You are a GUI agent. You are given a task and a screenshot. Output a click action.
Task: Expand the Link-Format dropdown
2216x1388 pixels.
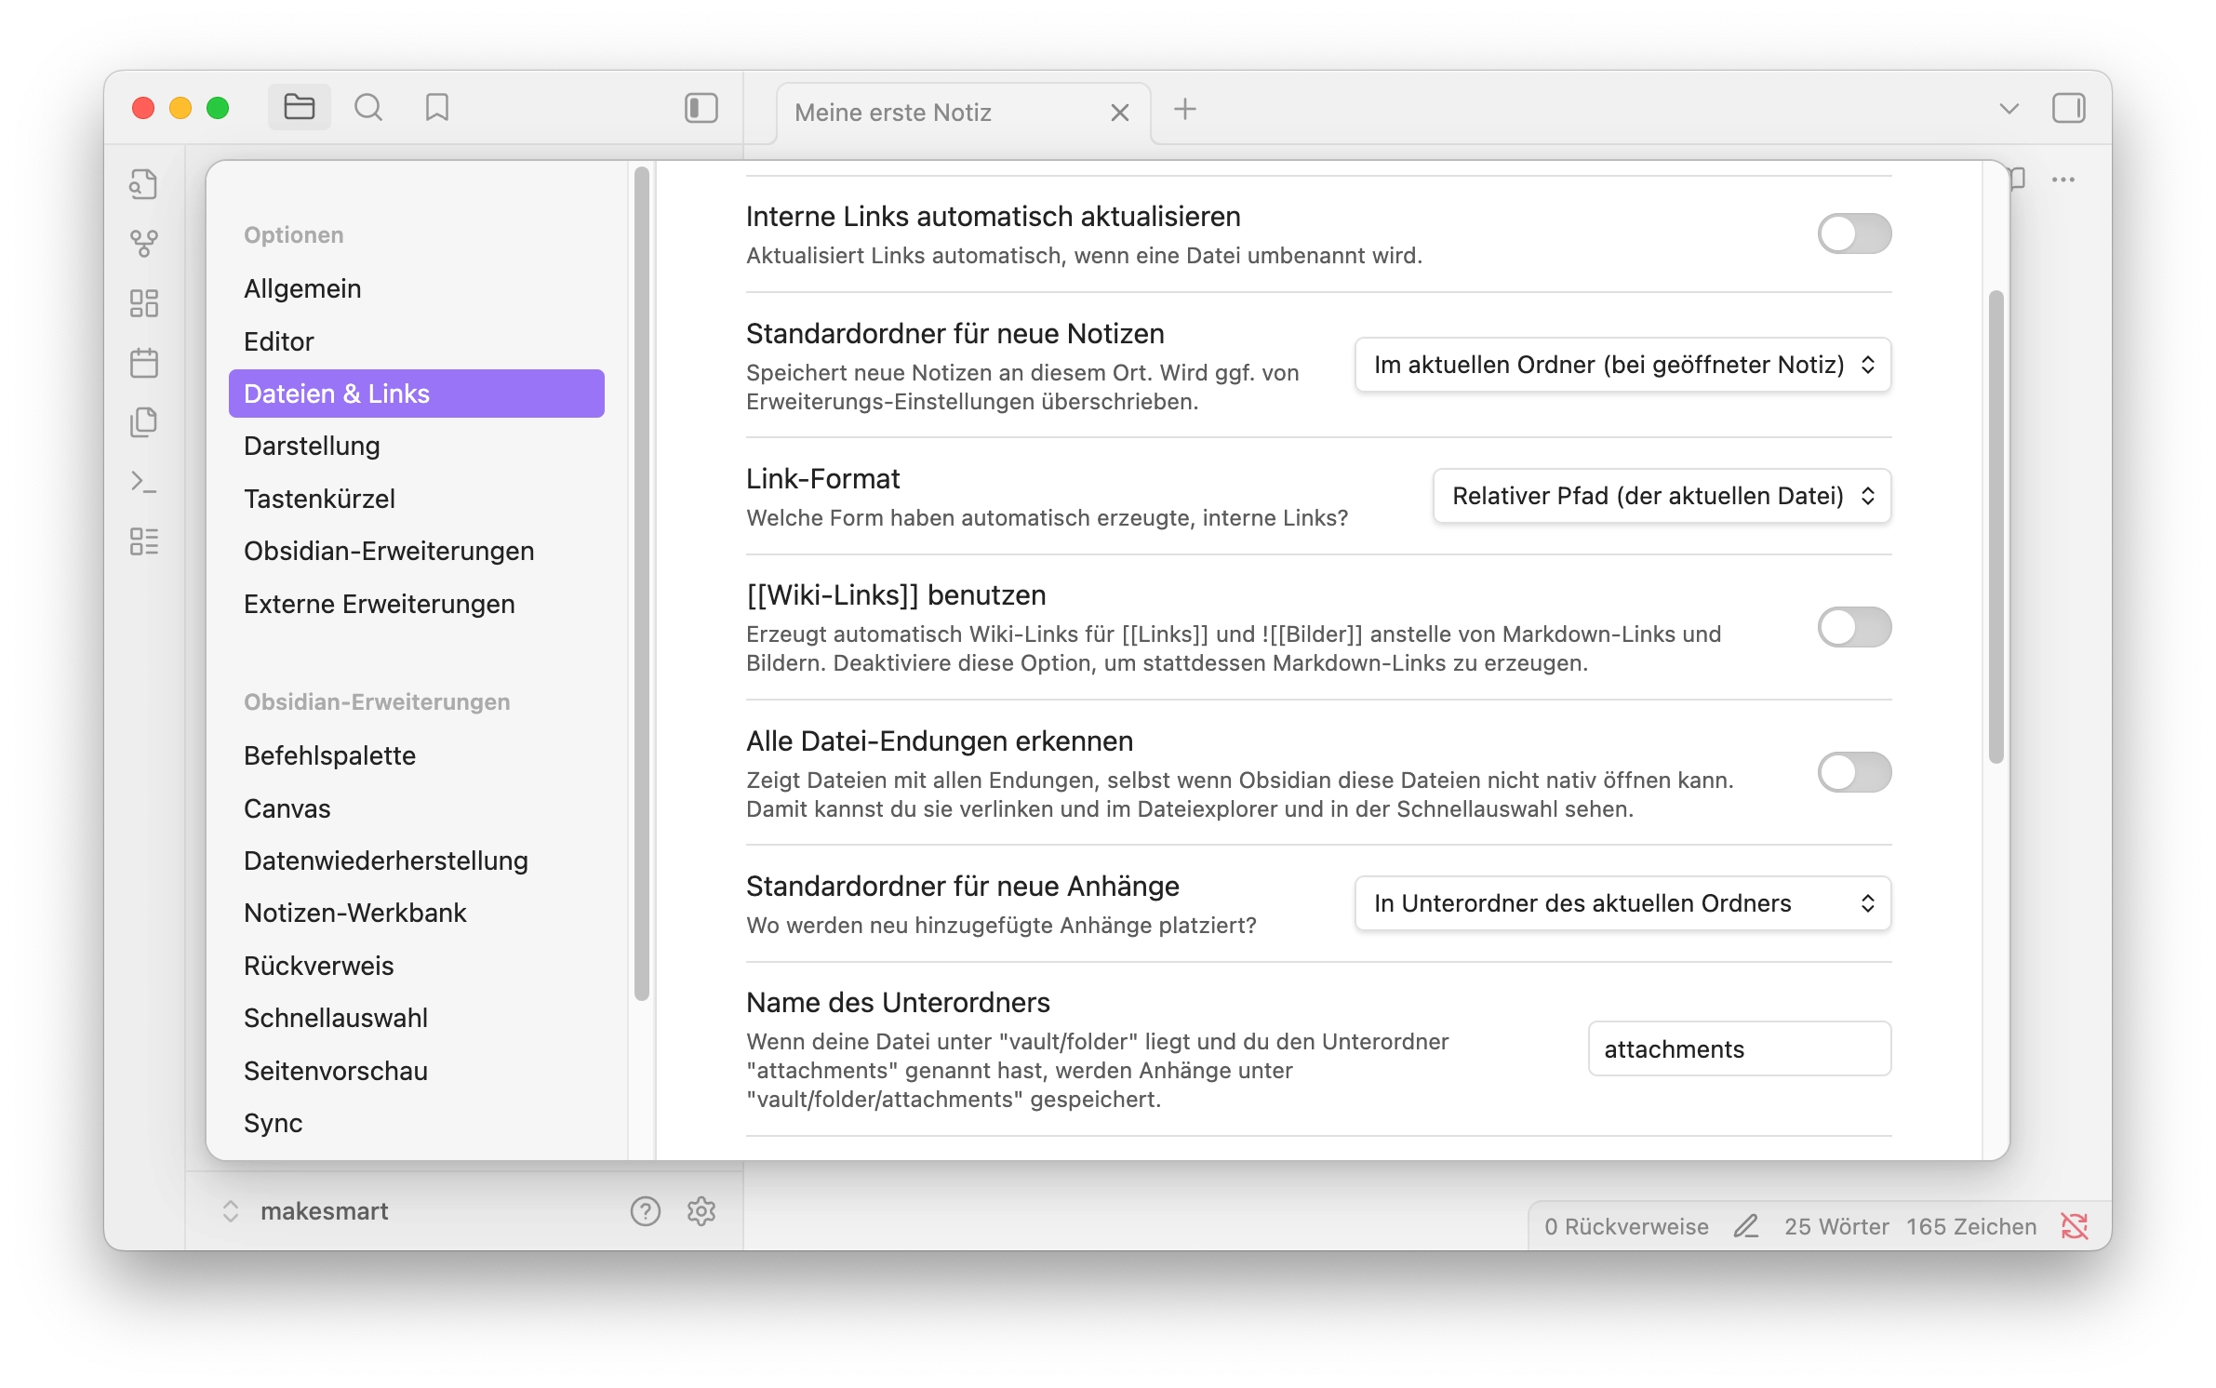pos(1662,496)
